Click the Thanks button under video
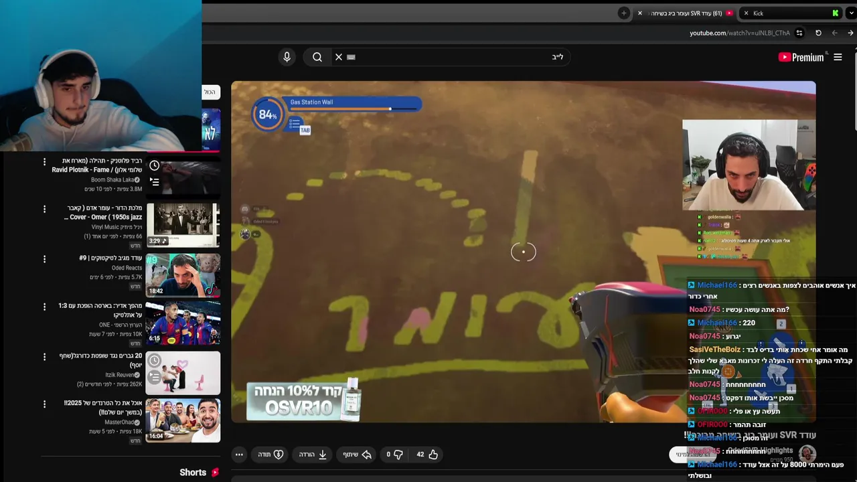This screenshot has height=482, width=857. click(x=271, y=455)
